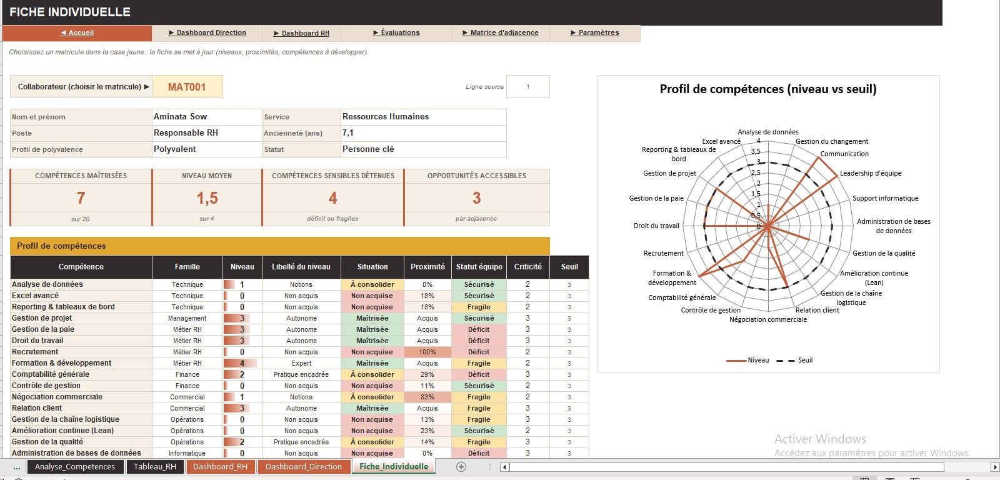Click the Compétences maîtrisées value 7
The image size is (1000, 480).
click(81, 198)
